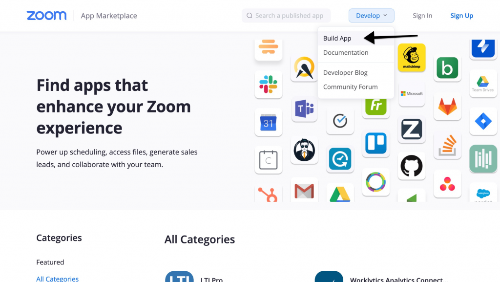Open the yellow ring arrow app icon

tap(304, 67)
